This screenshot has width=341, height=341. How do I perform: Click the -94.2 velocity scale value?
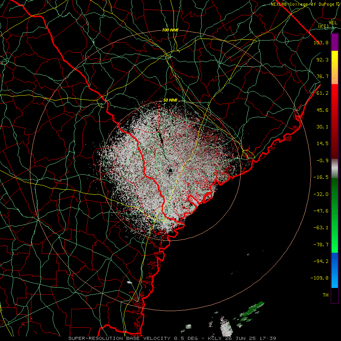pos(321,261)
